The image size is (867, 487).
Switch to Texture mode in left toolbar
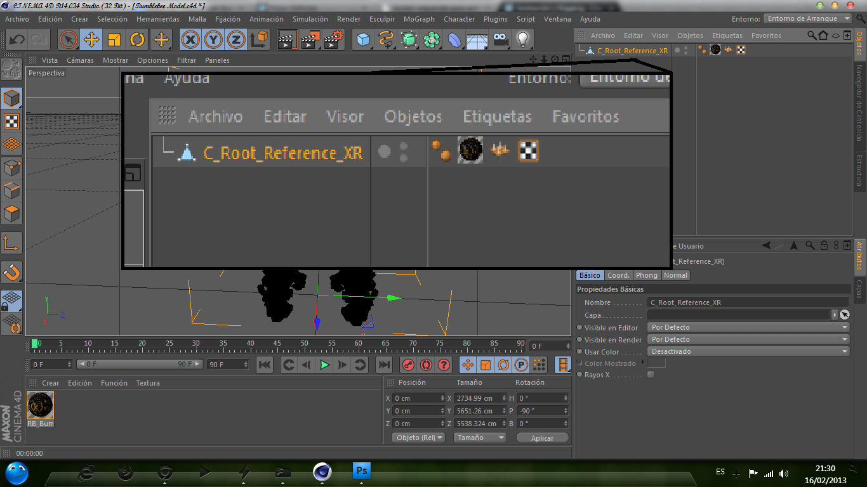coord(12,121)
